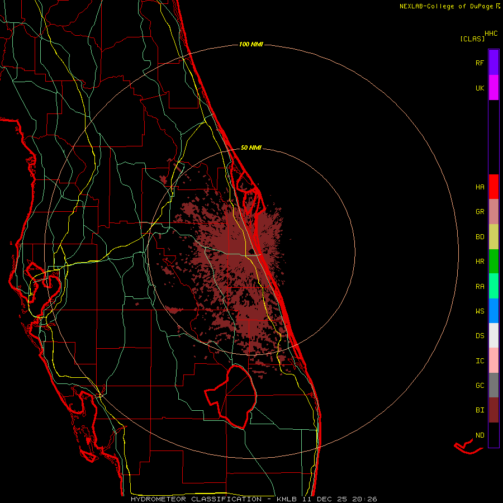Click the RA legend label
503x503 pixels.
pyautogui.click(x=480, y=287)
